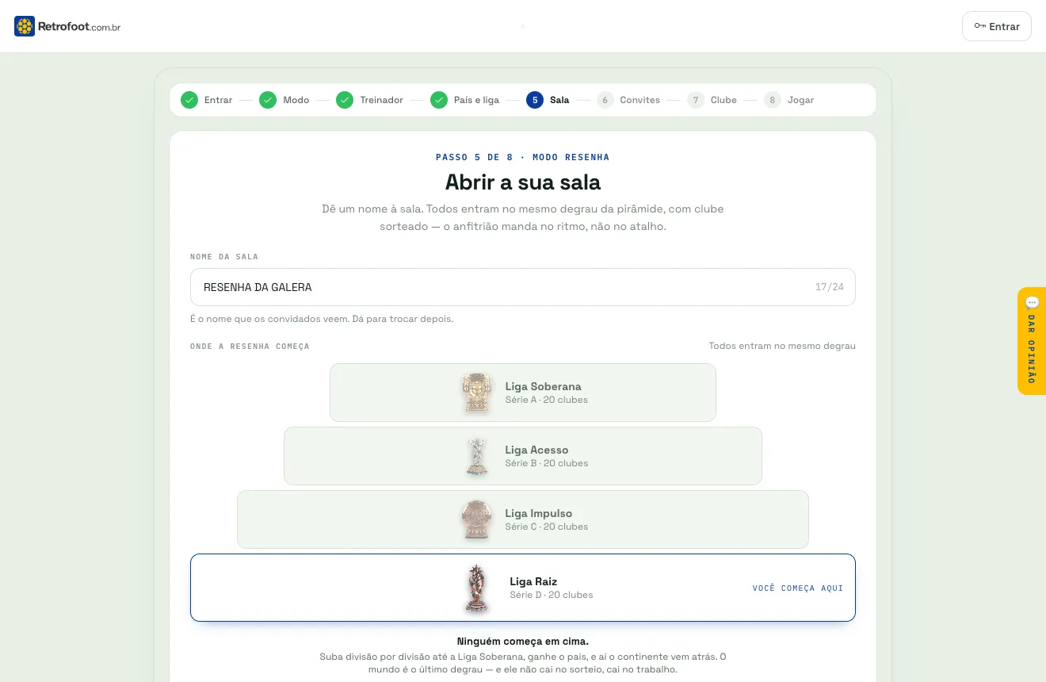This screenshot has height=682, width=1046.
Task: Choose the Liga Soberana Série A card
Action: 523,393
